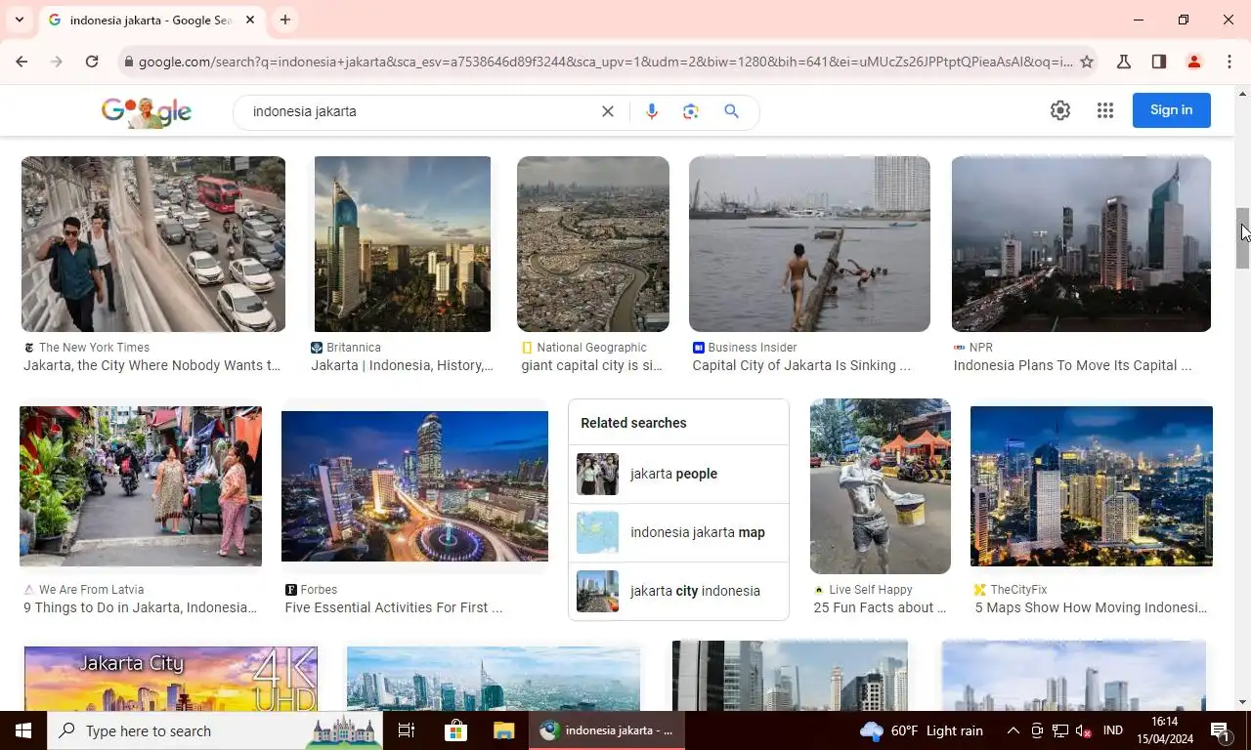Open 'Capital City of Jakarta Is Sinking' link
The width and height of the screenshot is (1251, 750).
801,365
